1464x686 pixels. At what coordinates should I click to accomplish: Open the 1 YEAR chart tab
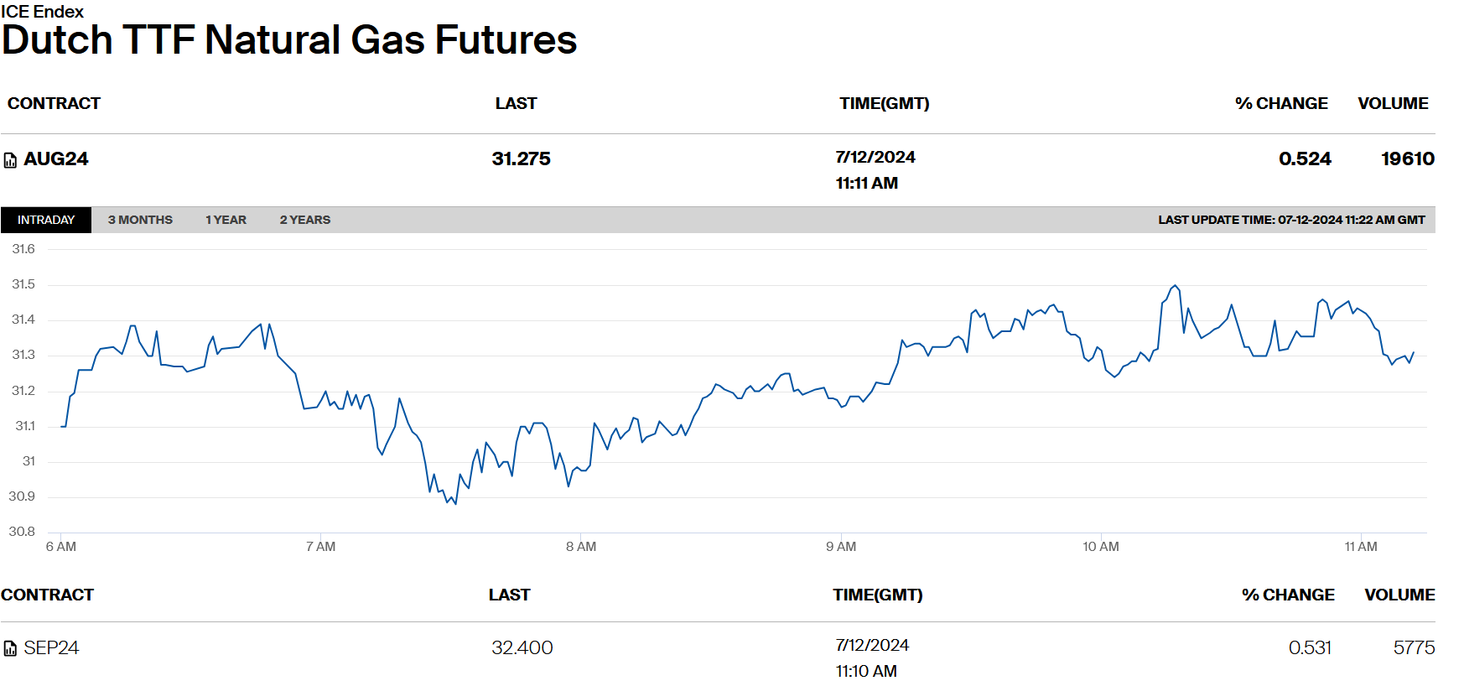[226, 220]
